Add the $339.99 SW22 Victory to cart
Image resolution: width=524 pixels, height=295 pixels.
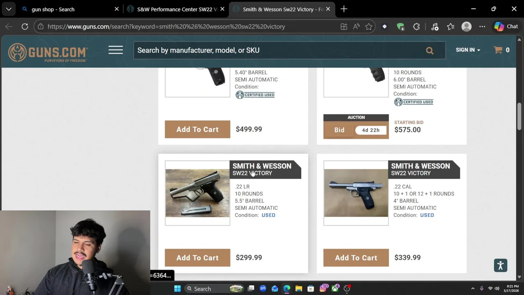coord(356,258)
